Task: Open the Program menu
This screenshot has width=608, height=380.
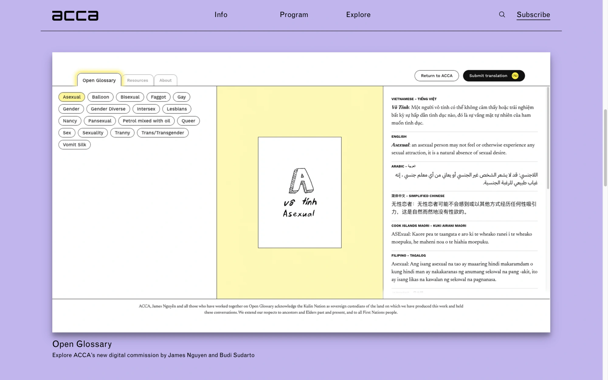Action: tap(294, 15)
